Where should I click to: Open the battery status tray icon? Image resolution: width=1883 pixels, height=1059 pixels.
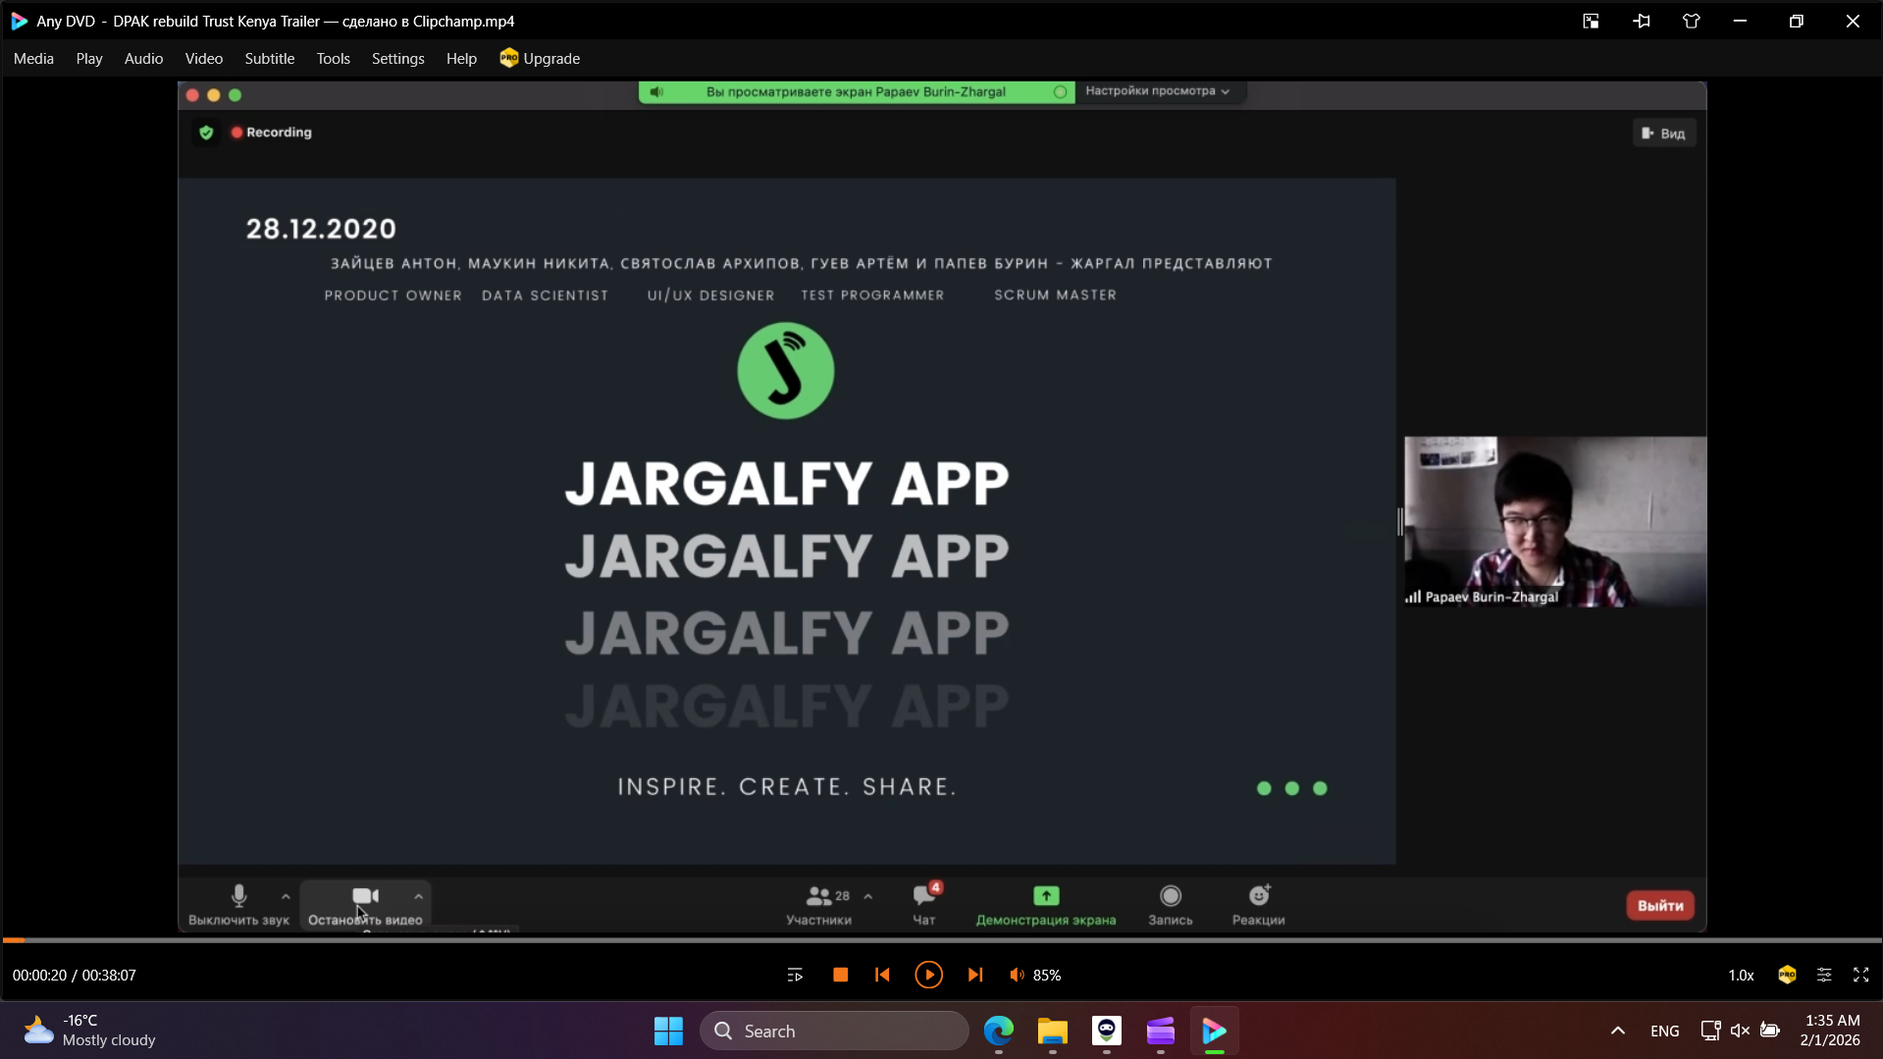1770,1032
